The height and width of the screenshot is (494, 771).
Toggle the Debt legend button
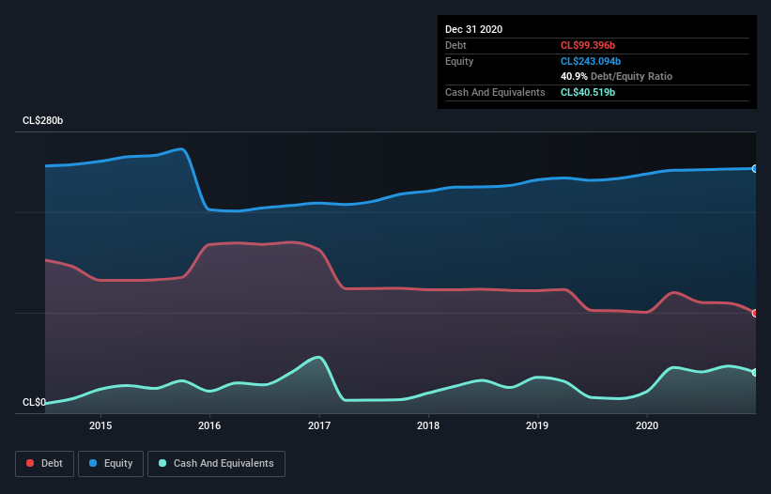(x=45, y=464)
